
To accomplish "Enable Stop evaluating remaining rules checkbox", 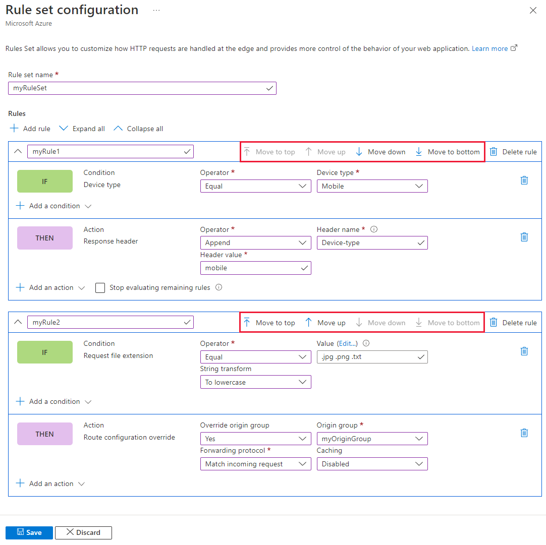I will pos(100,288).
